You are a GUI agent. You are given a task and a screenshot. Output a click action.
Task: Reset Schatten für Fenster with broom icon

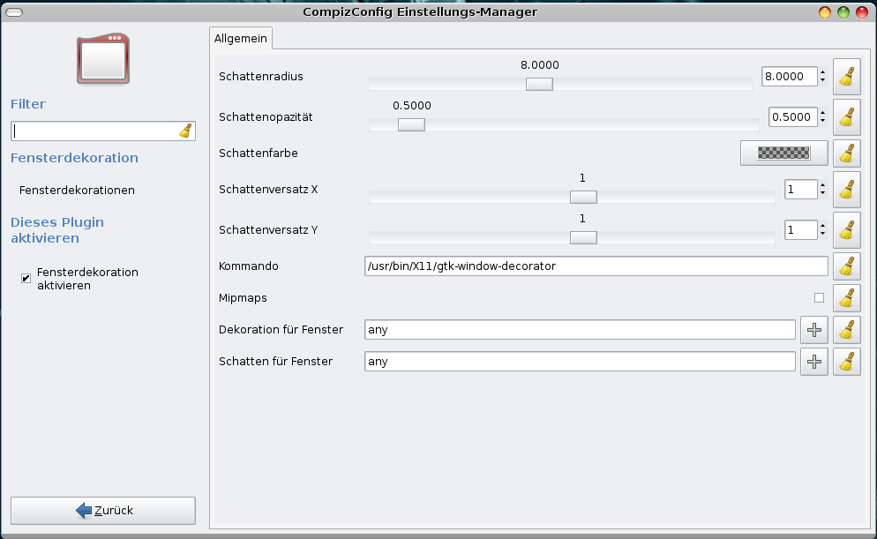(846, 362)
